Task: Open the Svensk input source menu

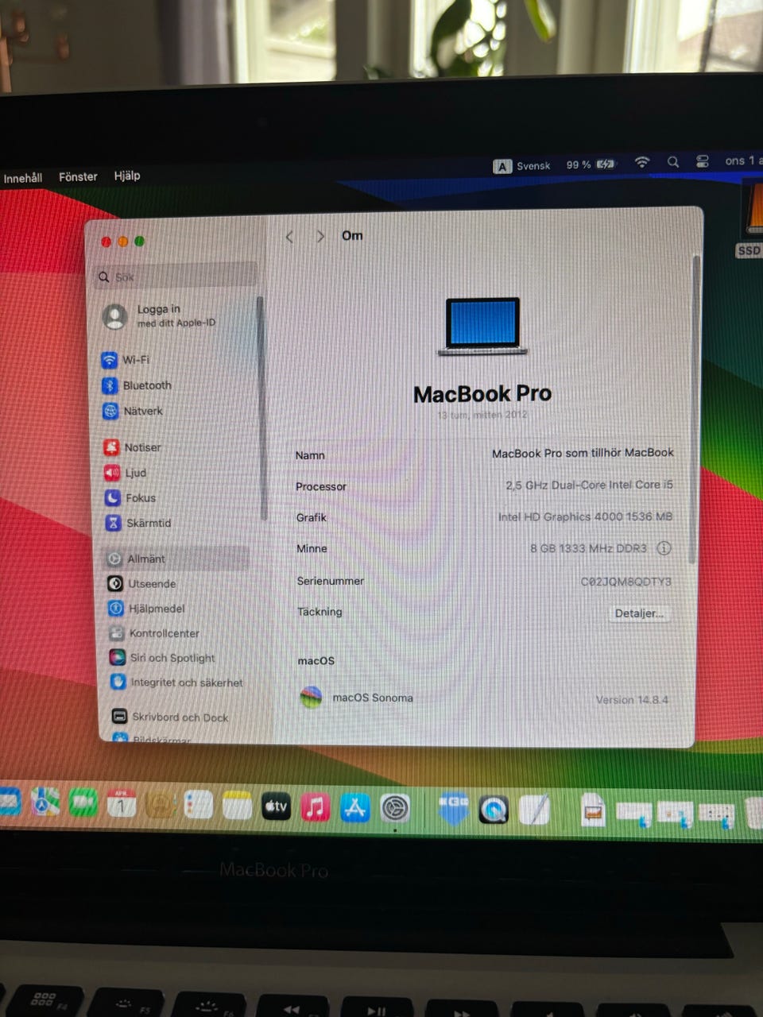Action: pyautogui.click(x=521, y=166)
